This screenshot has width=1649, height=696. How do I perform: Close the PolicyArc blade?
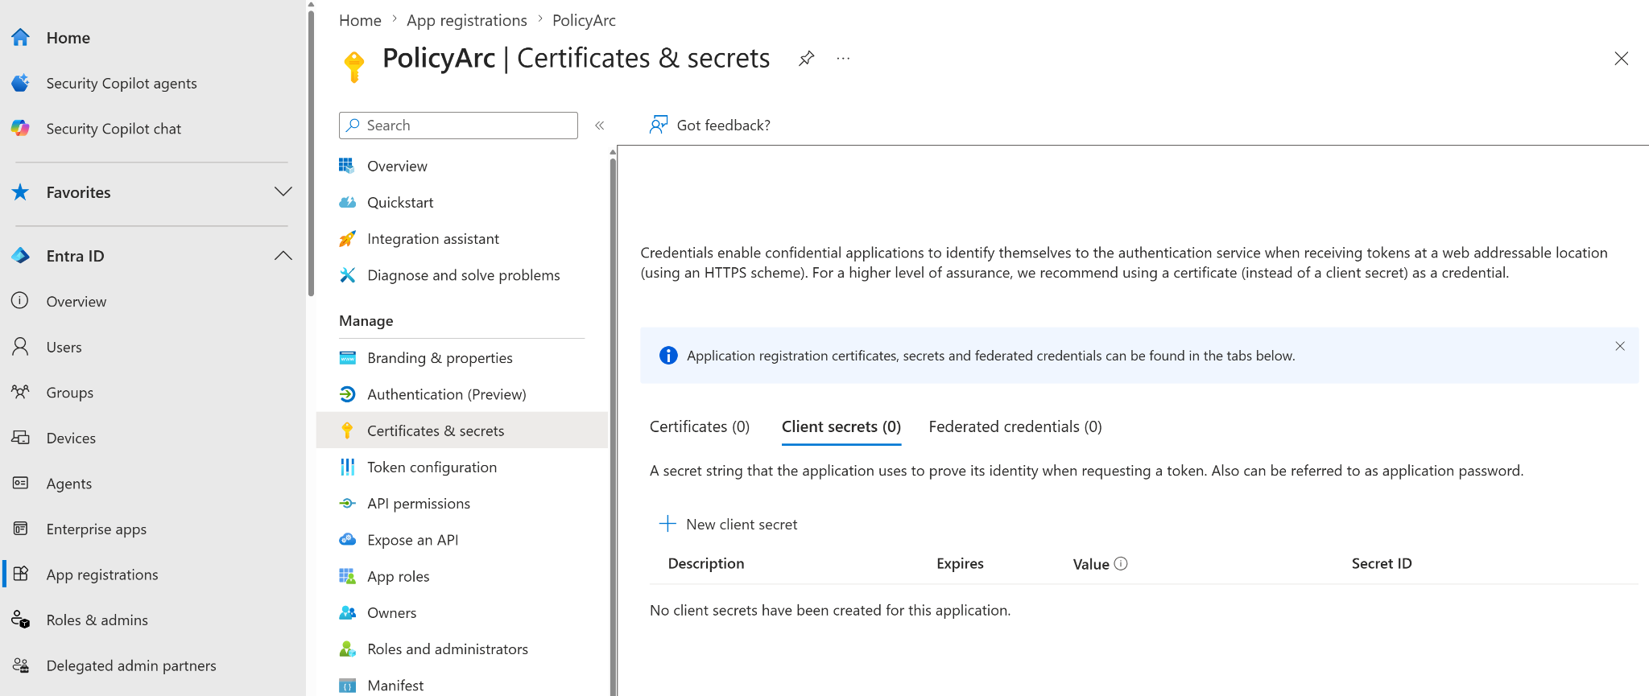point(1622,58)
